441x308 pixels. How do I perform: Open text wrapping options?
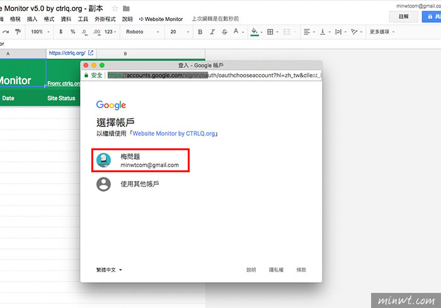[x=338, y=32]
